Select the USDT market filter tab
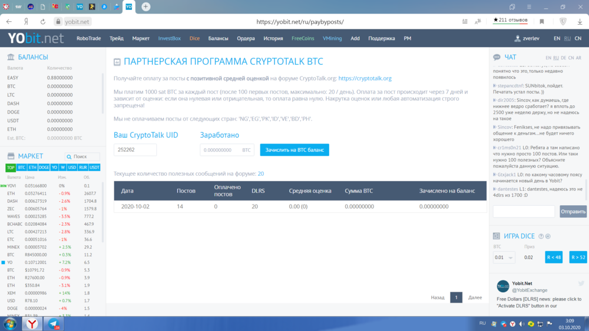Image resolution: width=589 pixels, height=331 pixels. click(94, 167)
